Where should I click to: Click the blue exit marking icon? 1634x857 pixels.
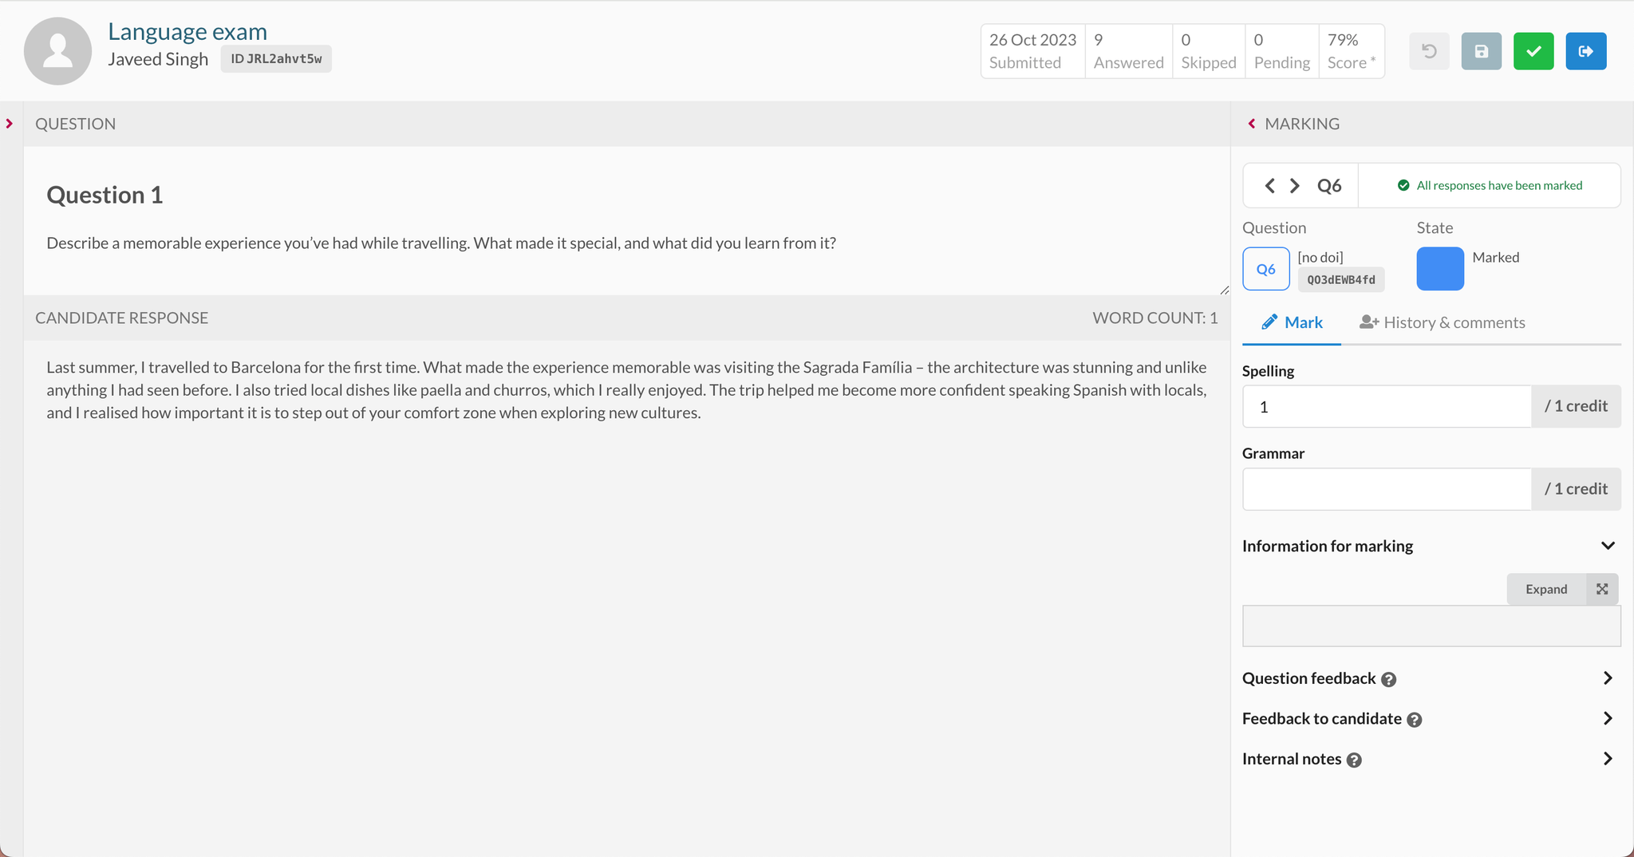point(1585,51)
